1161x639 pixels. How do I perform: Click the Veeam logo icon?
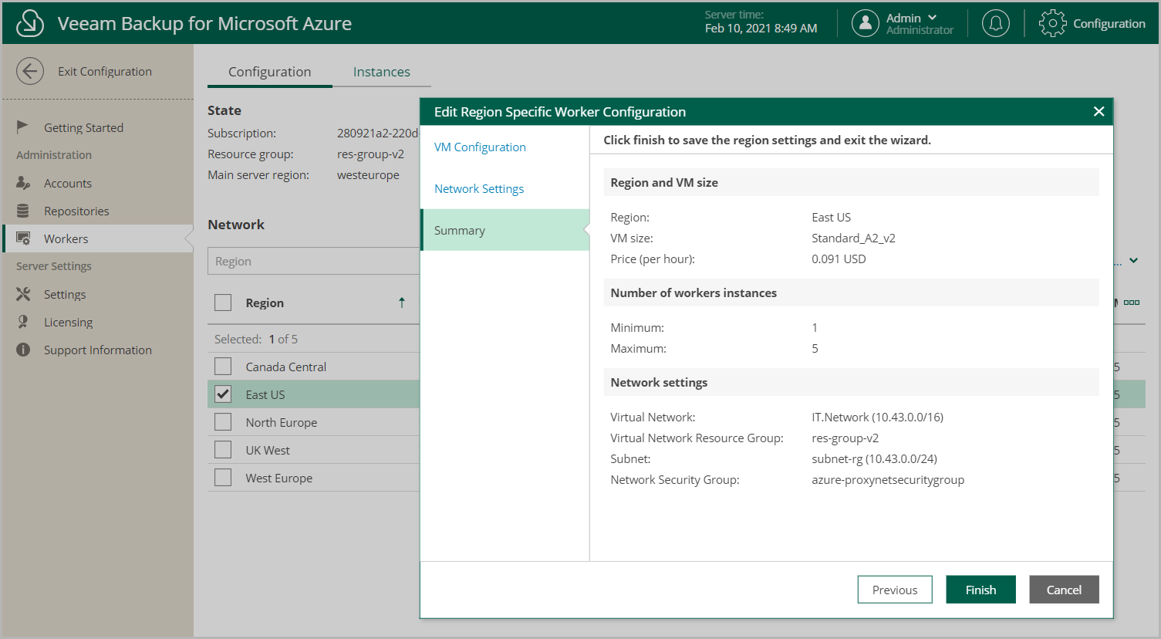click(30, 23)
